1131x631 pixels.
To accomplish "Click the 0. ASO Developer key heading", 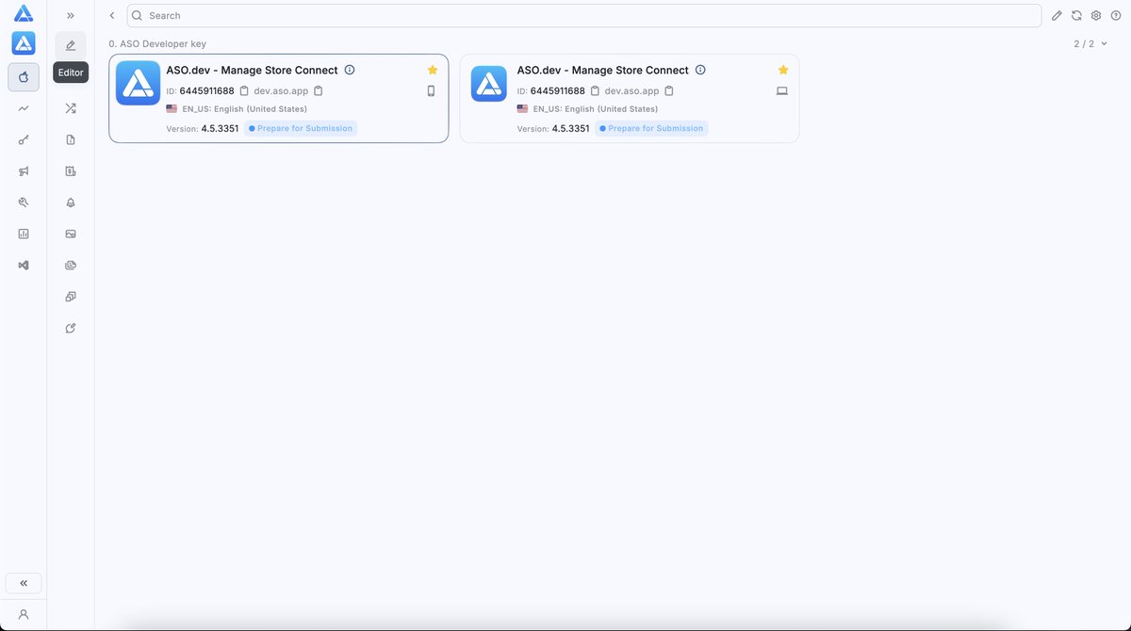I will 157,43.
